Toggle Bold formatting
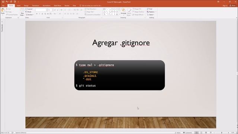238x134 pixels. point(37,14)
